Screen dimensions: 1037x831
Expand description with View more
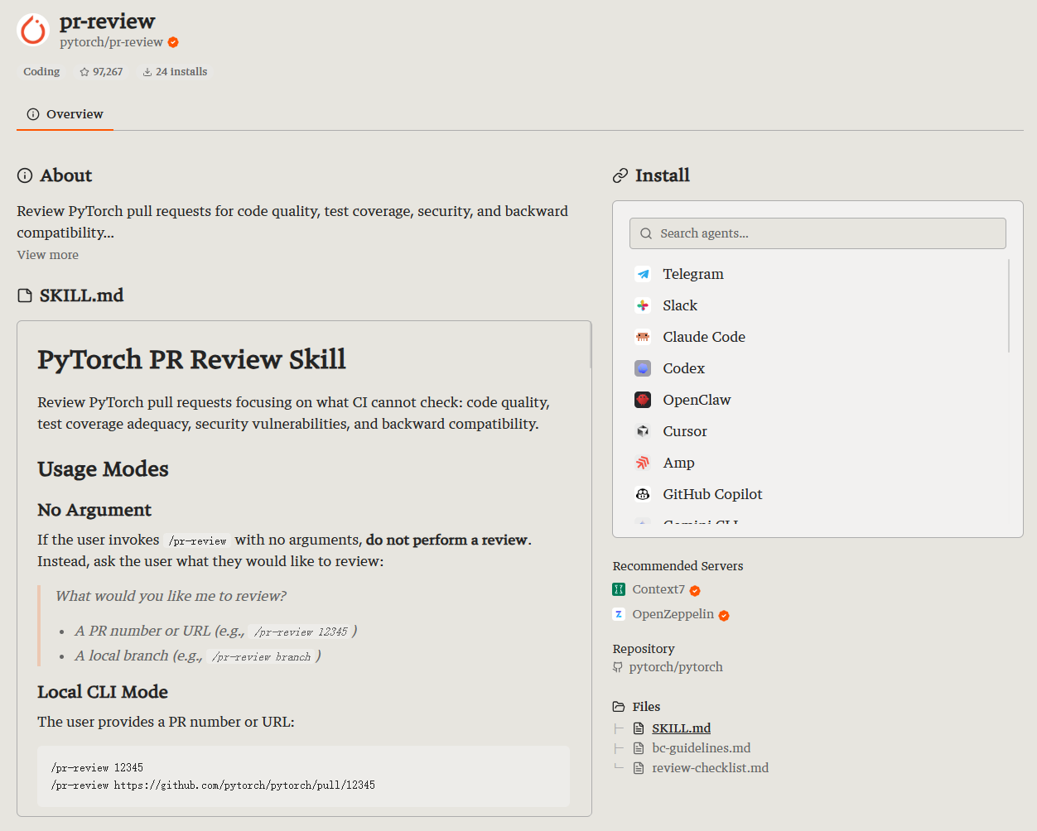click(48, 255)
